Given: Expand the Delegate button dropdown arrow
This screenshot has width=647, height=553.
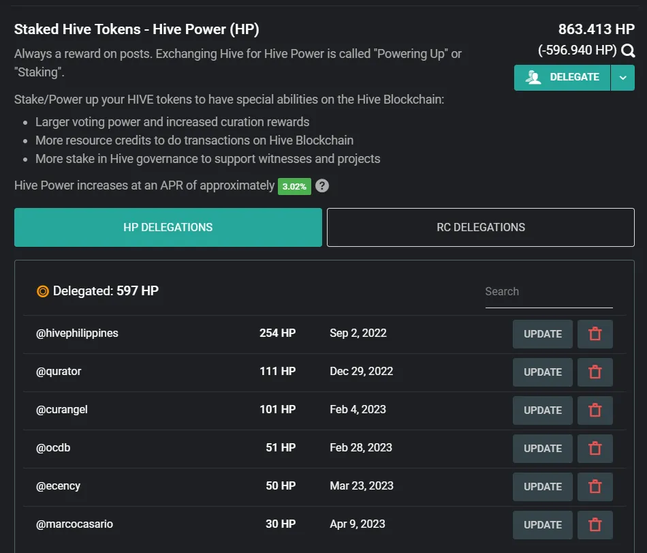Looking at the screenshot, I should click(622, 78).
